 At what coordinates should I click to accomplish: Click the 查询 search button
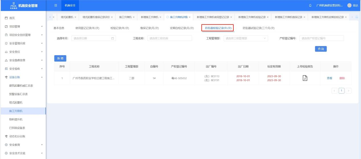[321, 49]
